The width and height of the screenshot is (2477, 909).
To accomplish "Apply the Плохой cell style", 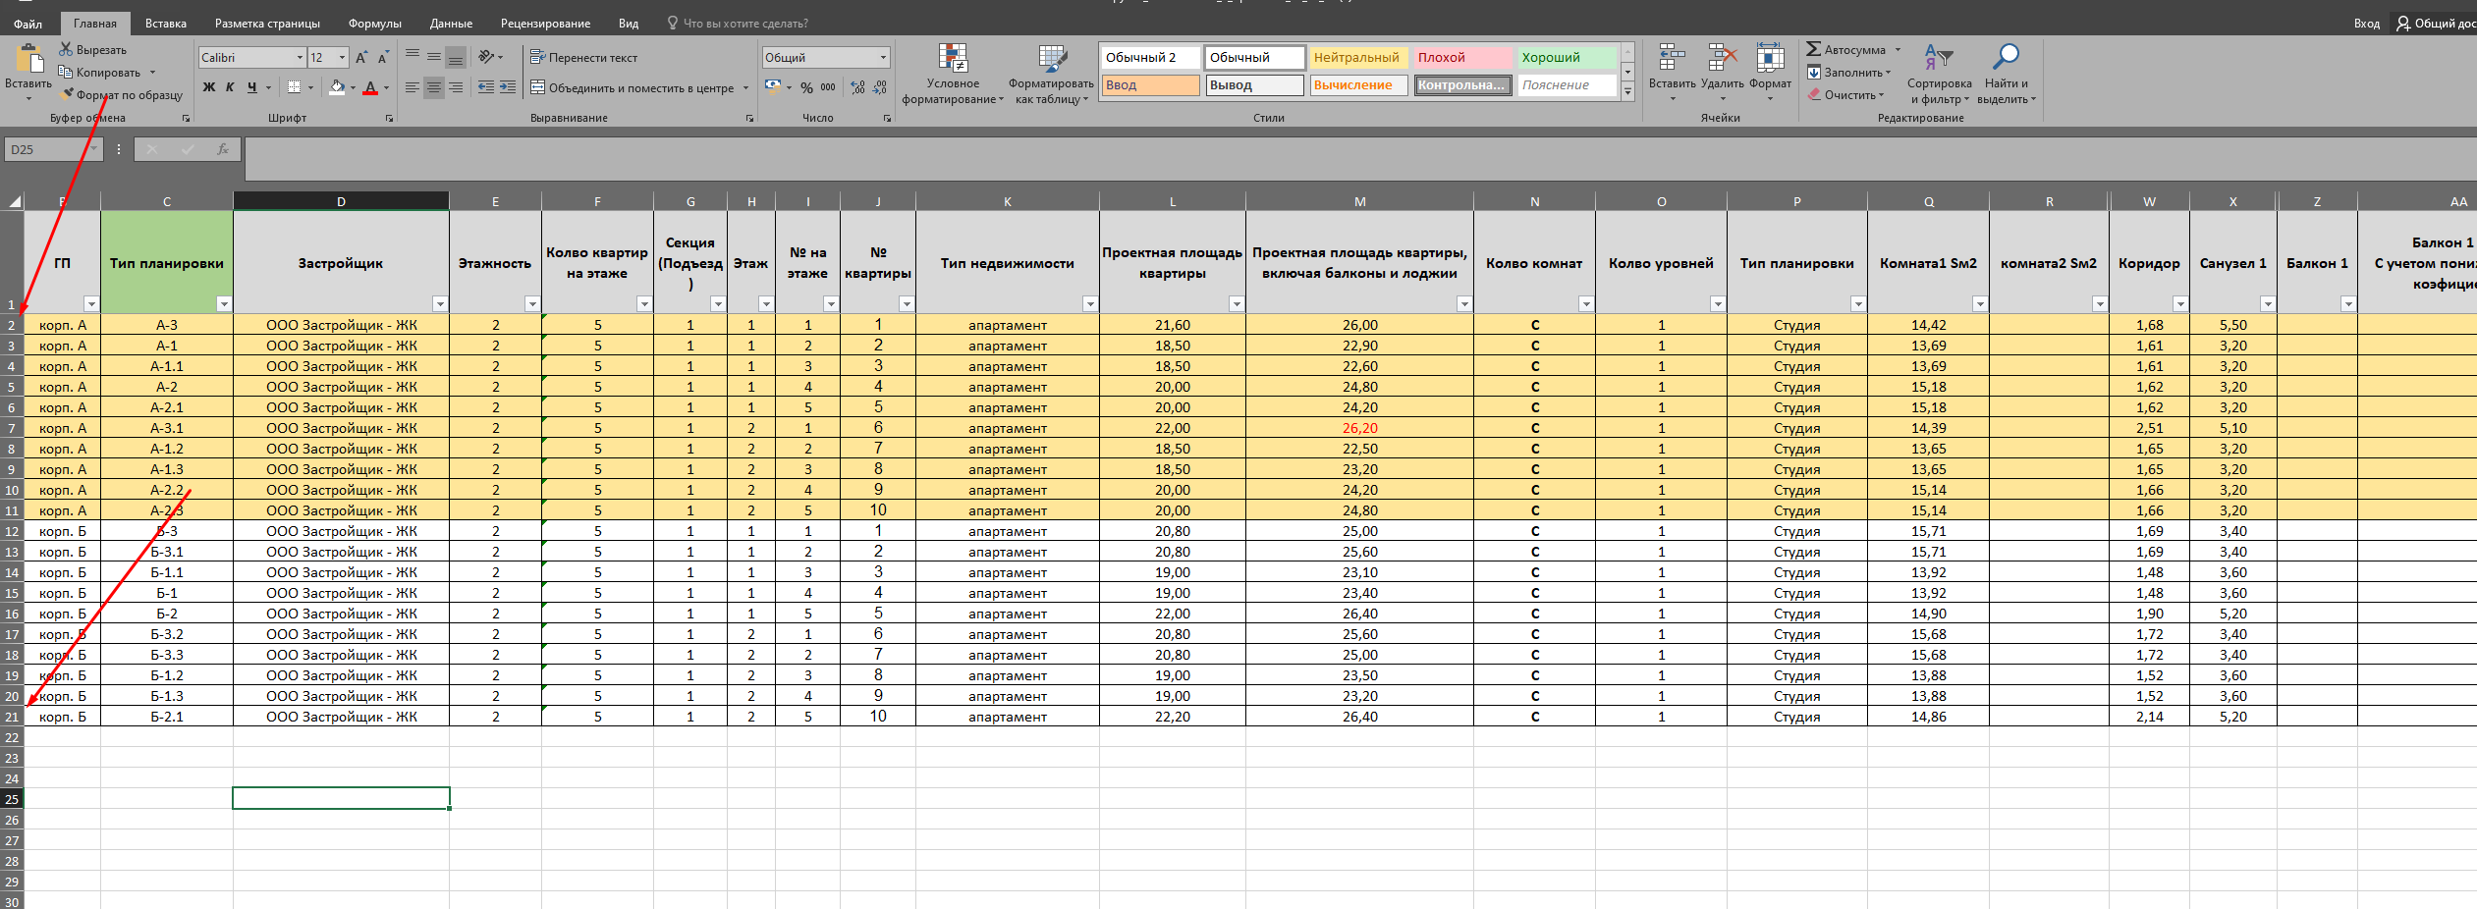I will click(x=1462, y=58).
